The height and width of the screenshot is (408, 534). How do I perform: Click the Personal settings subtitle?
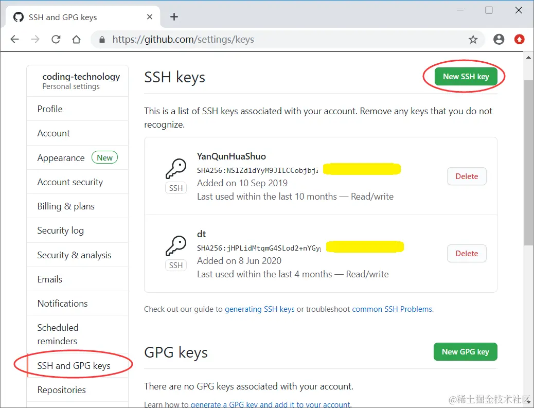coord(71,86)
